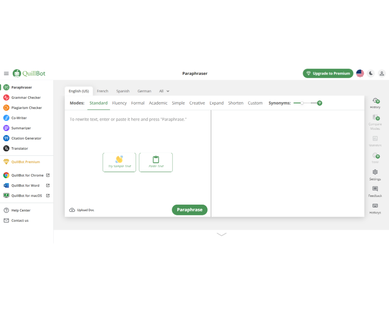Open the Hotkeys panel
389x310 pixels.
coord(375,209)
